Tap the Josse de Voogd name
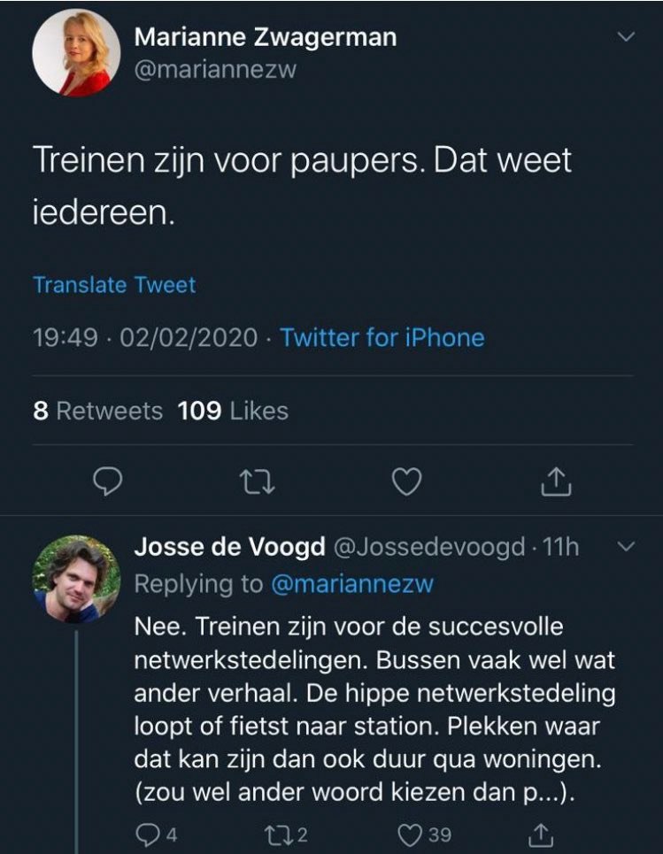 point(228,548)
